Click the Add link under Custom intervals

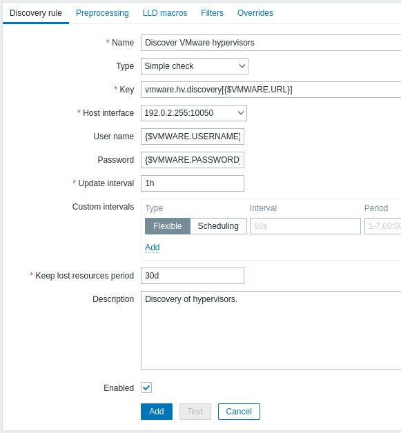[x=153, y=247]
